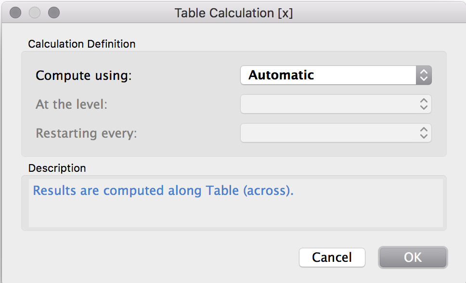The image size is (466, 283).
Task: Click the Description section heading
Action: pyautogui.click(x=57, y=168)
